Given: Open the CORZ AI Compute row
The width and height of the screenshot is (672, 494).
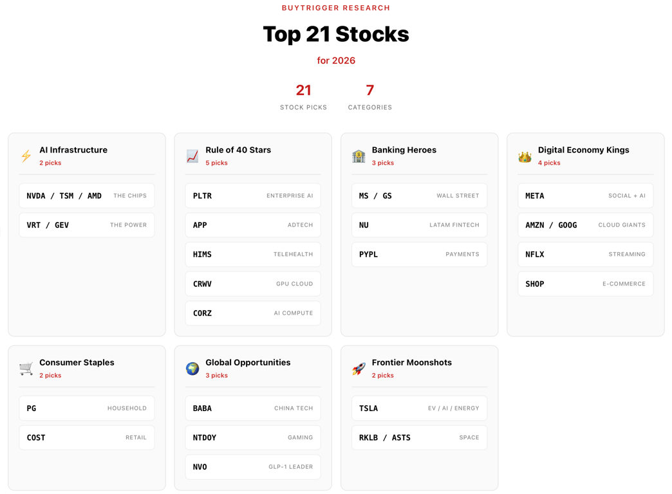Looking at the screenshot, I should (x=253, y=313).
